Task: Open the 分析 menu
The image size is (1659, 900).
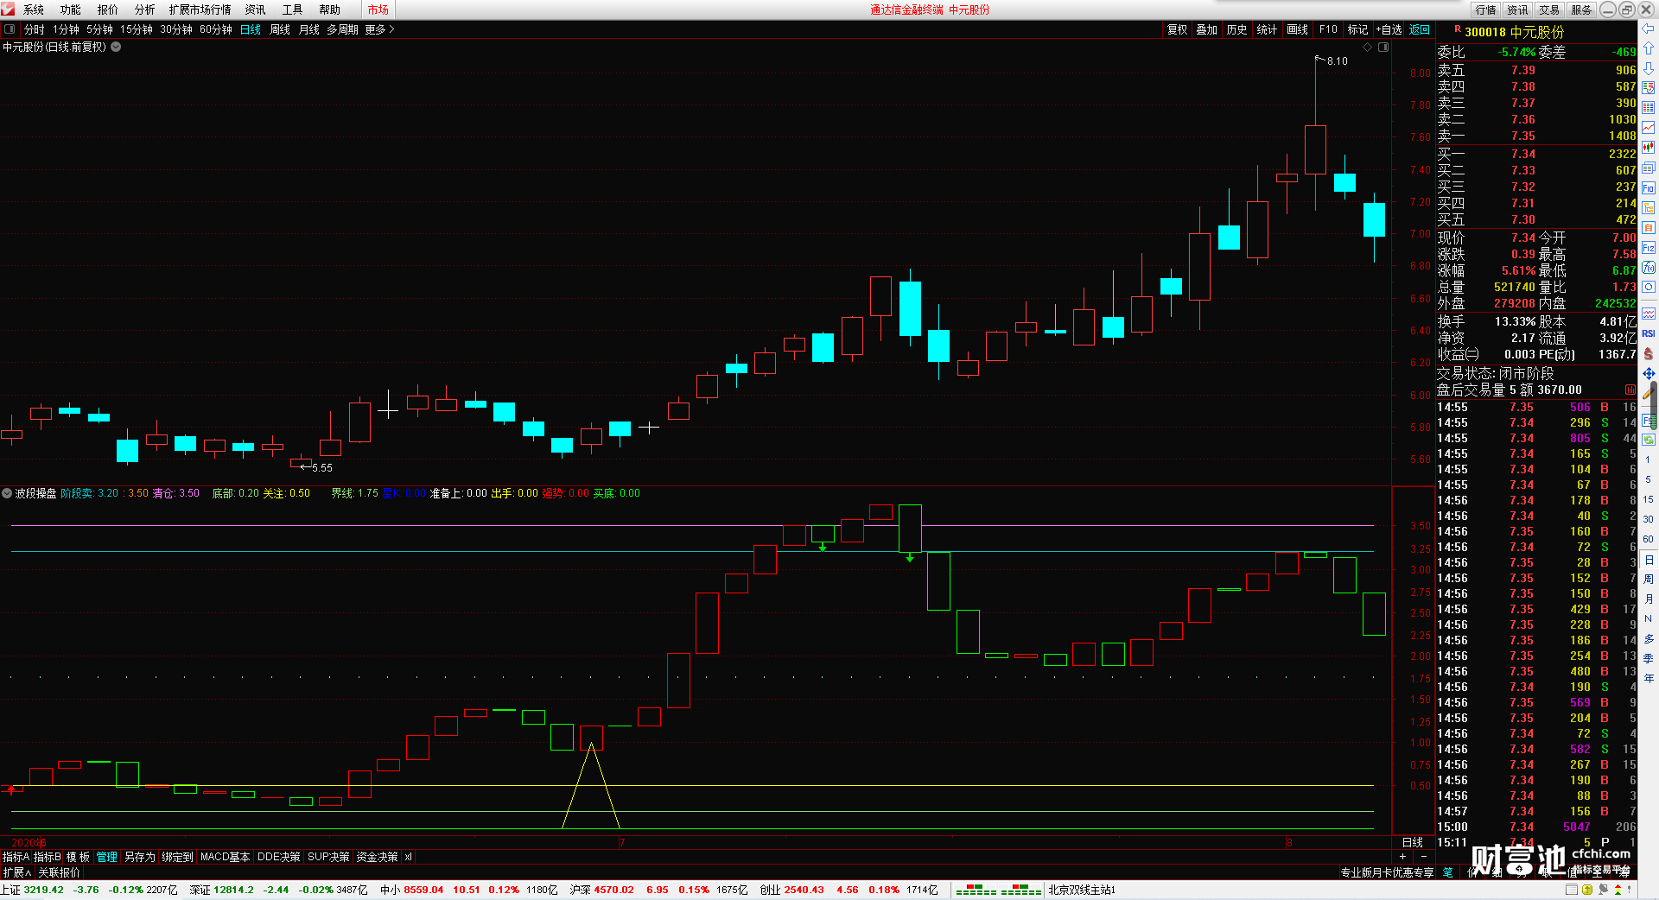Action: click(x=145, y=10)
